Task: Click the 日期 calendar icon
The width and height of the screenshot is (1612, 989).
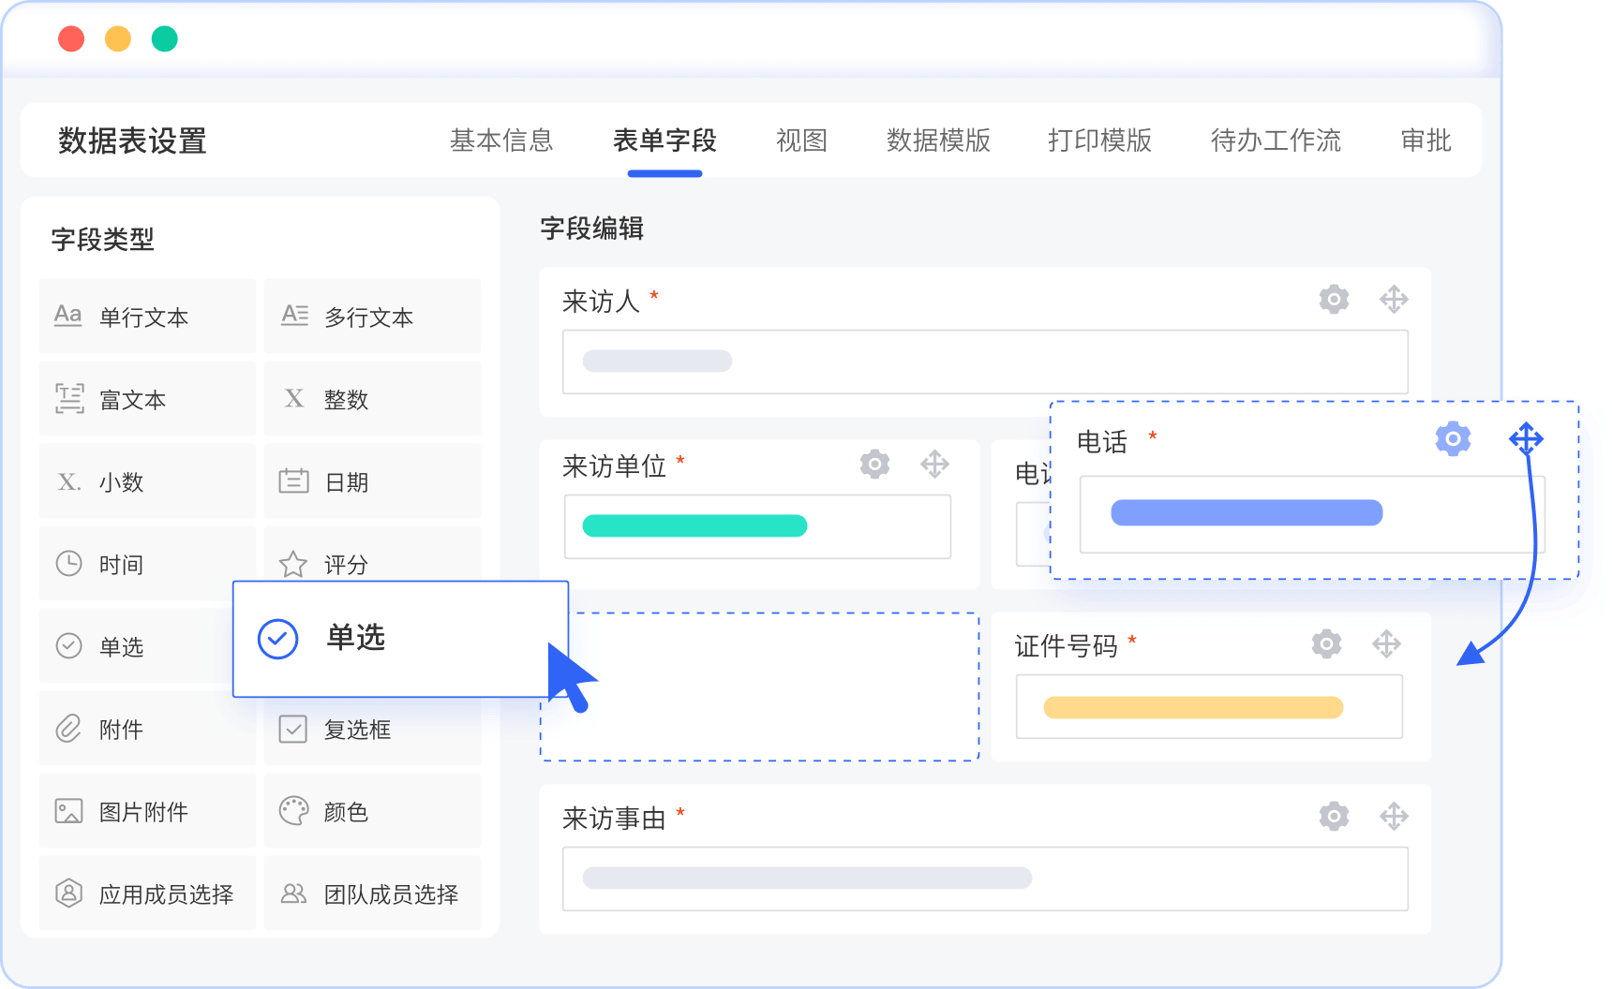Action: 293,480
